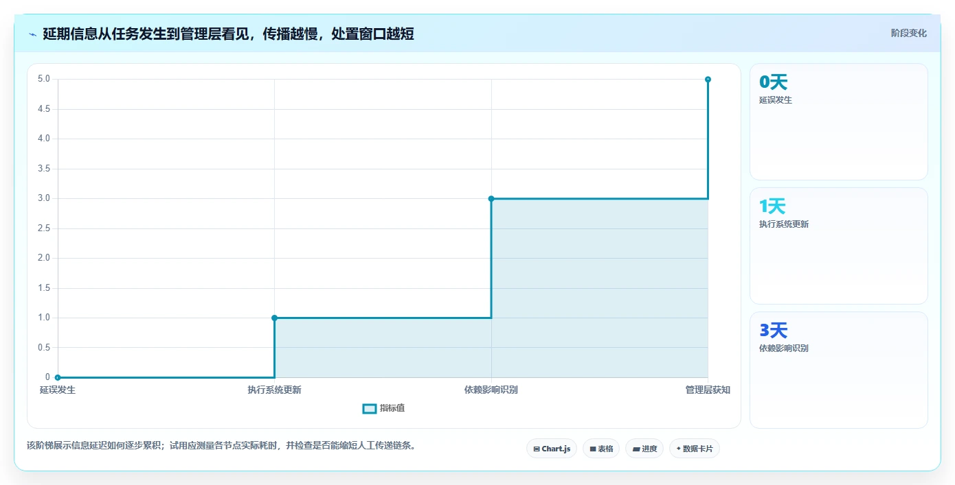Click the x-axis label 执行系统更新

click(x=274, y=390)
